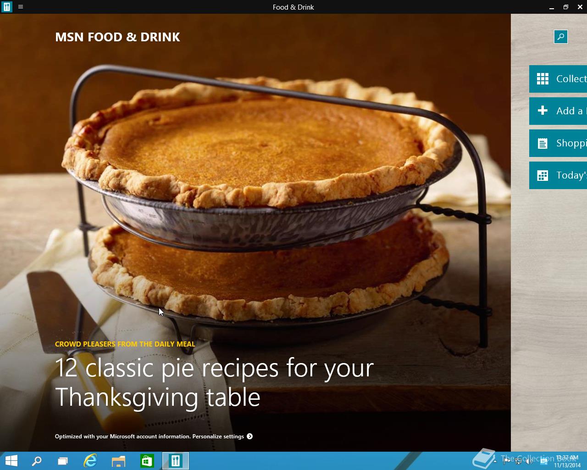Show hidden tray icons arrow
Screen dimensions: 587x470
point(494,461)
